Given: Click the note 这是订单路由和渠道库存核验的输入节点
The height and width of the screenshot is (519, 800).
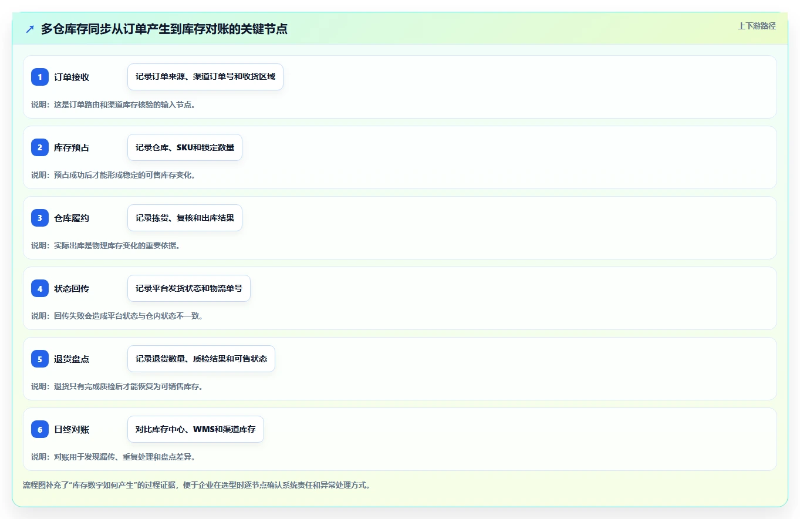Looking at the screenshot, I should 113,105.
